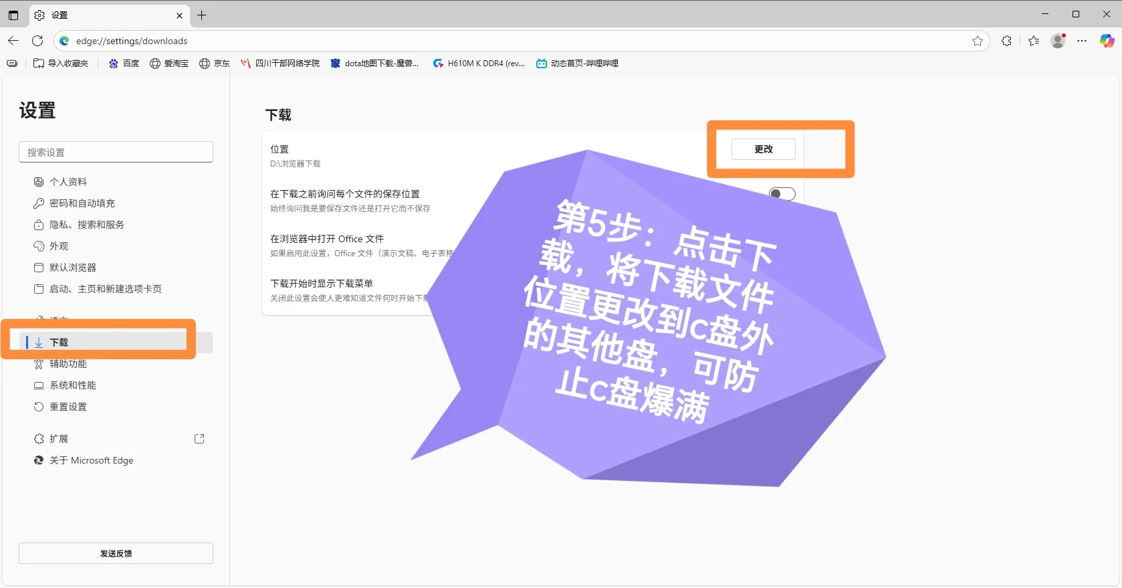Open the Favorites list icon

tap(1034, 41)
